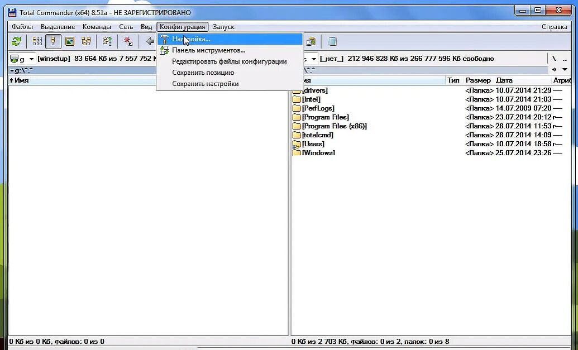Click the hammer icon beside Настройка
Viewport: 578px width, 350px height.
pyautogui.click(x=164, y=39)
